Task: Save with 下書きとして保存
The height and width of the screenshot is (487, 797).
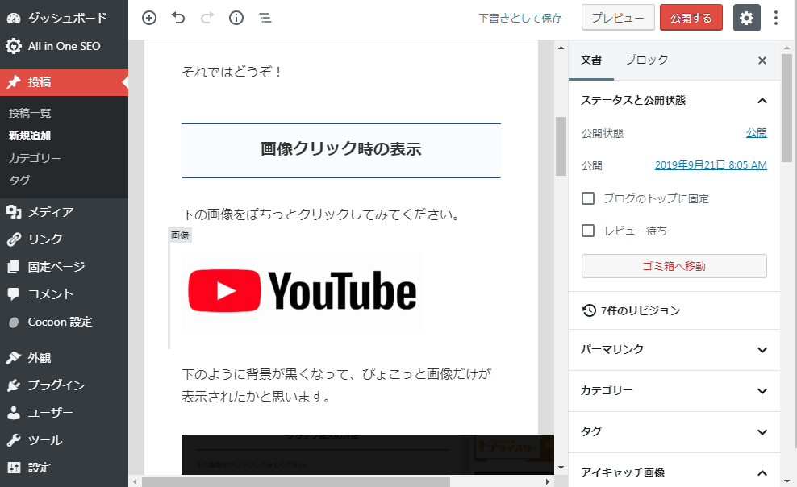Action: click(520, 18)
